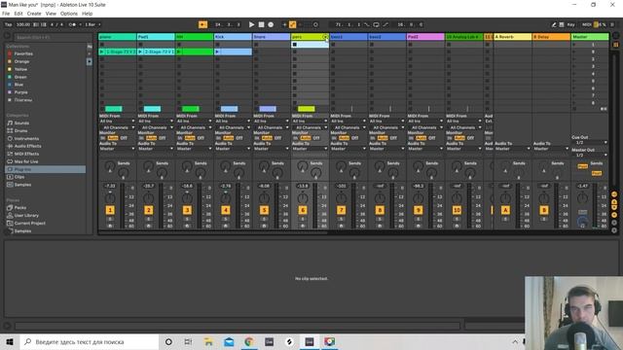Select the Snare track header

click(x=272, y=37)
